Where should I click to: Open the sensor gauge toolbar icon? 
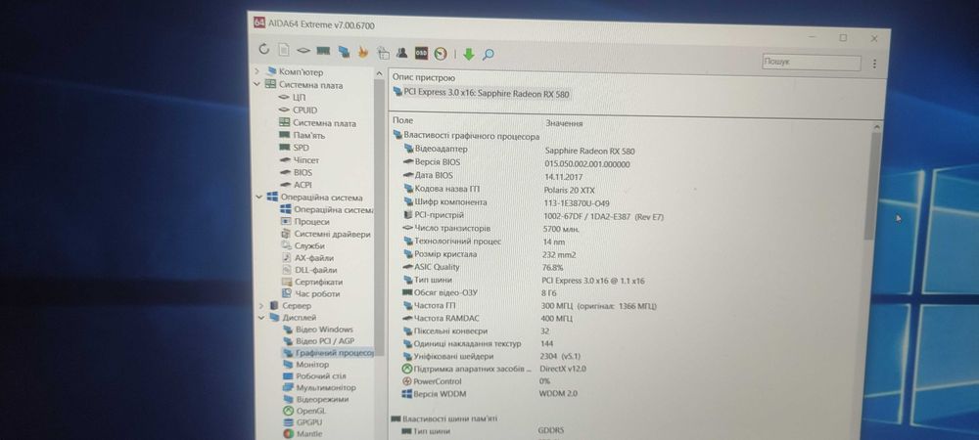pos(441,54)
